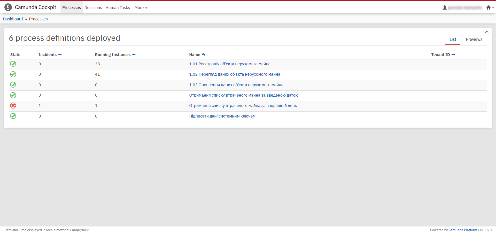Screen dimensions: 496x233
Task: Click the Camunda Cockpit logo icon
Action: pos(8,7)
